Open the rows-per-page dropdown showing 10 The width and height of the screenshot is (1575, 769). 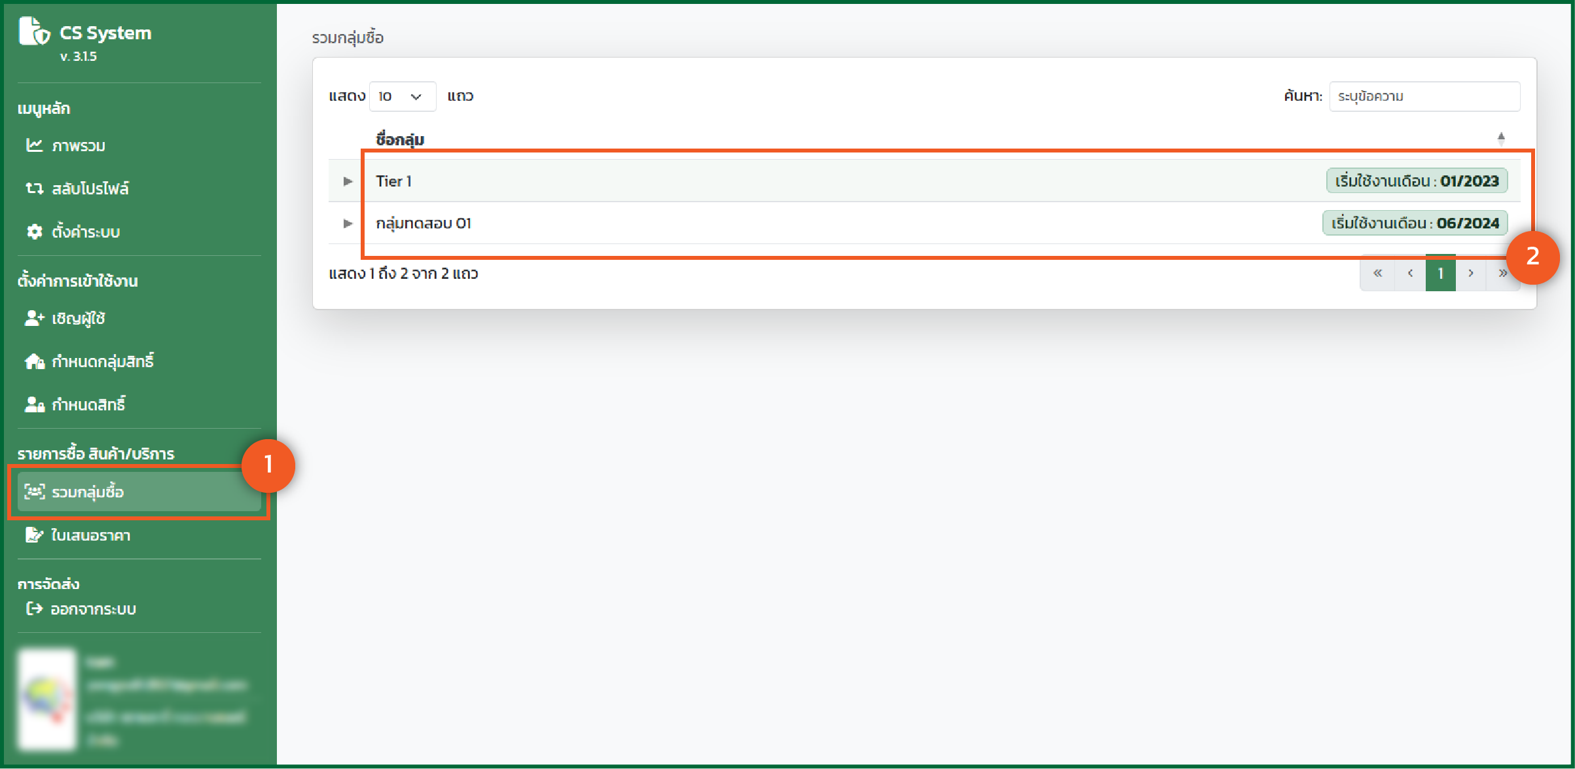point(402,96)
